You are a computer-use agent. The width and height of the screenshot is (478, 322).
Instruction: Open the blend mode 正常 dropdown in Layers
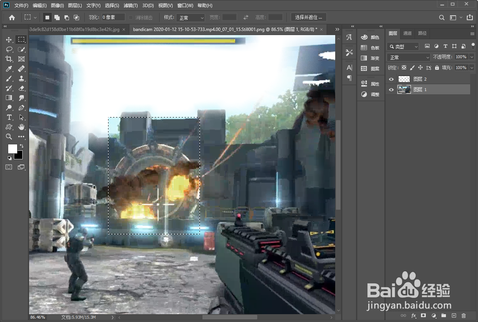pos(409,57)
